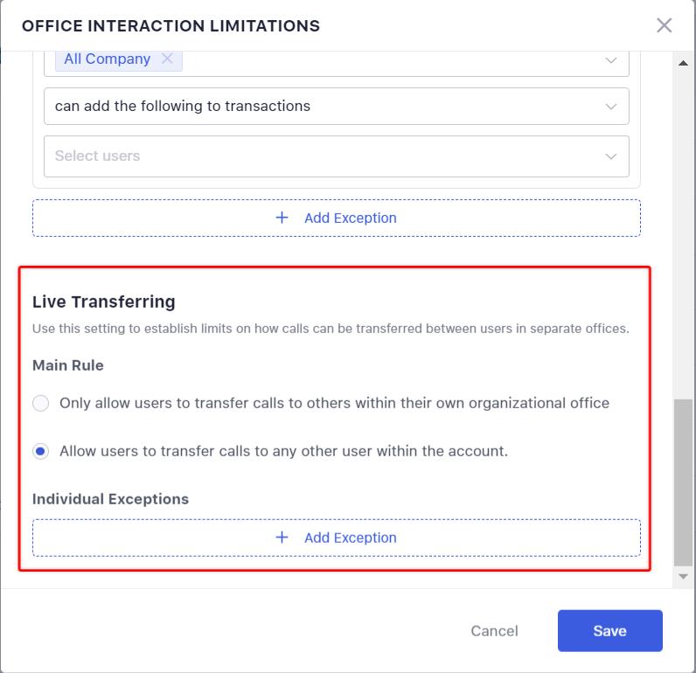This screenshot has width=696, height=673.
Task: Expand the Select users dropdown arrow
Action: pyautogui.click(x=610, y=156)
